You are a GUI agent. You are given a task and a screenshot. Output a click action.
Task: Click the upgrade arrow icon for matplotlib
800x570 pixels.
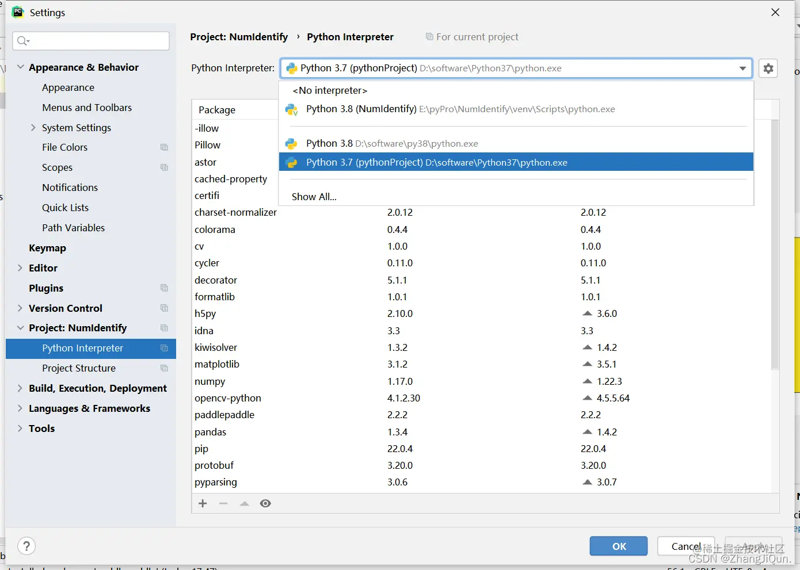coord(587,364)
